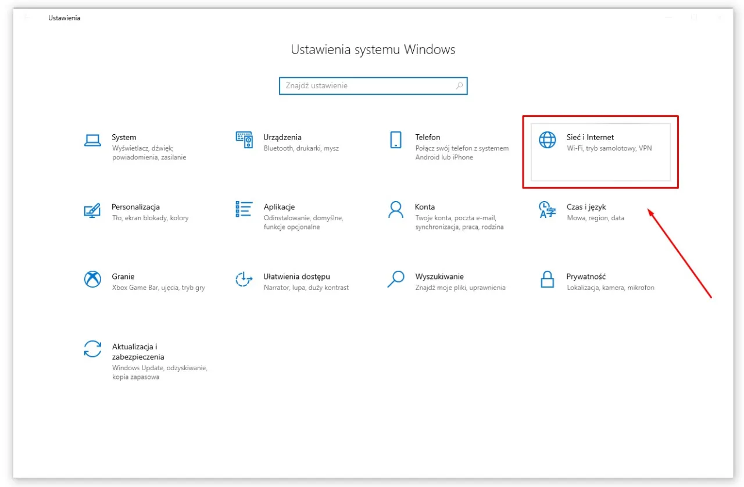
Task: Click the System laptop icon
Action: (92, 140)
